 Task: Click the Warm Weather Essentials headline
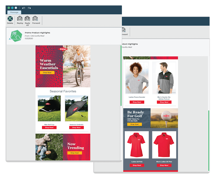click(49, 64)
